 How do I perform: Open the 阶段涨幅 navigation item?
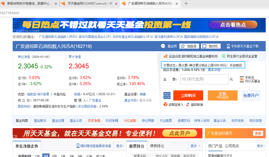click(112, 121)
